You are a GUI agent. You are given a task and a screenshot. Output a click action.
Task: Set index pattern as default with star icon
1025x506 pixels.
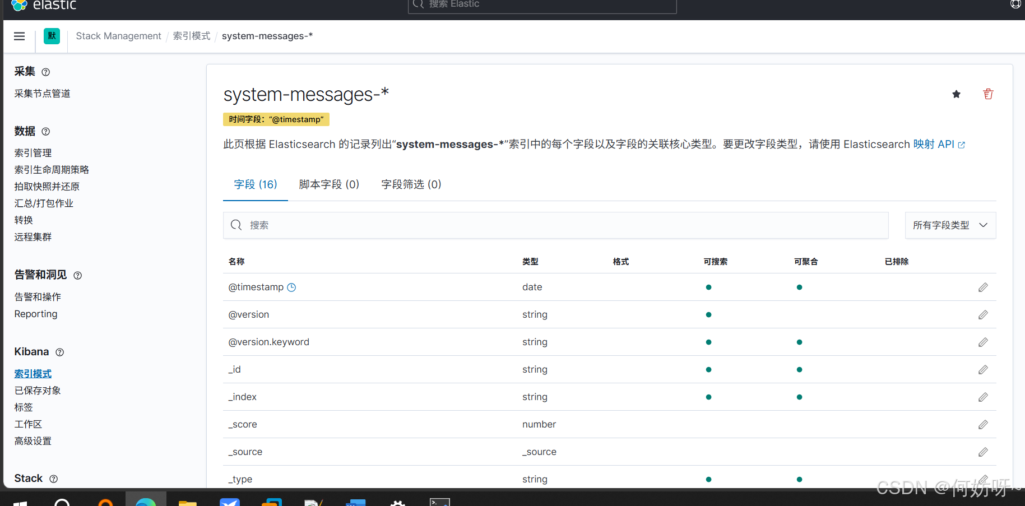pos(956,94)
